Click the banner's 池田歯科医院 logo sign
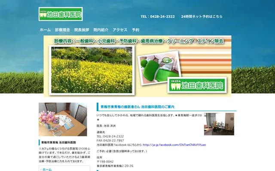The height and width of the screenshot is (171, 275). (x=197, y=85)
